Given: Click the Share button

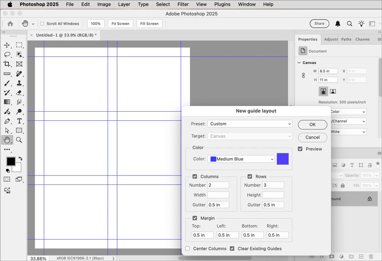Looking at the screenshot, I should [319, 24].
